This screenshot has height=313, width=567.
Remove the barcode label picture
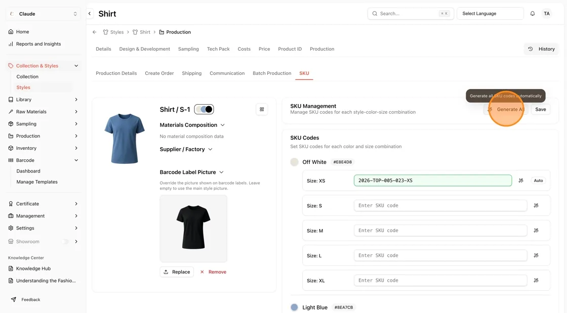point(213,272)
